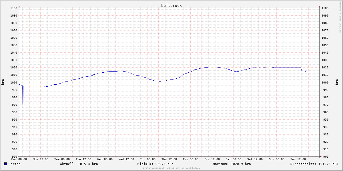
Task: Click the Sun 12:00 time axis label
Action: (298, 159)
